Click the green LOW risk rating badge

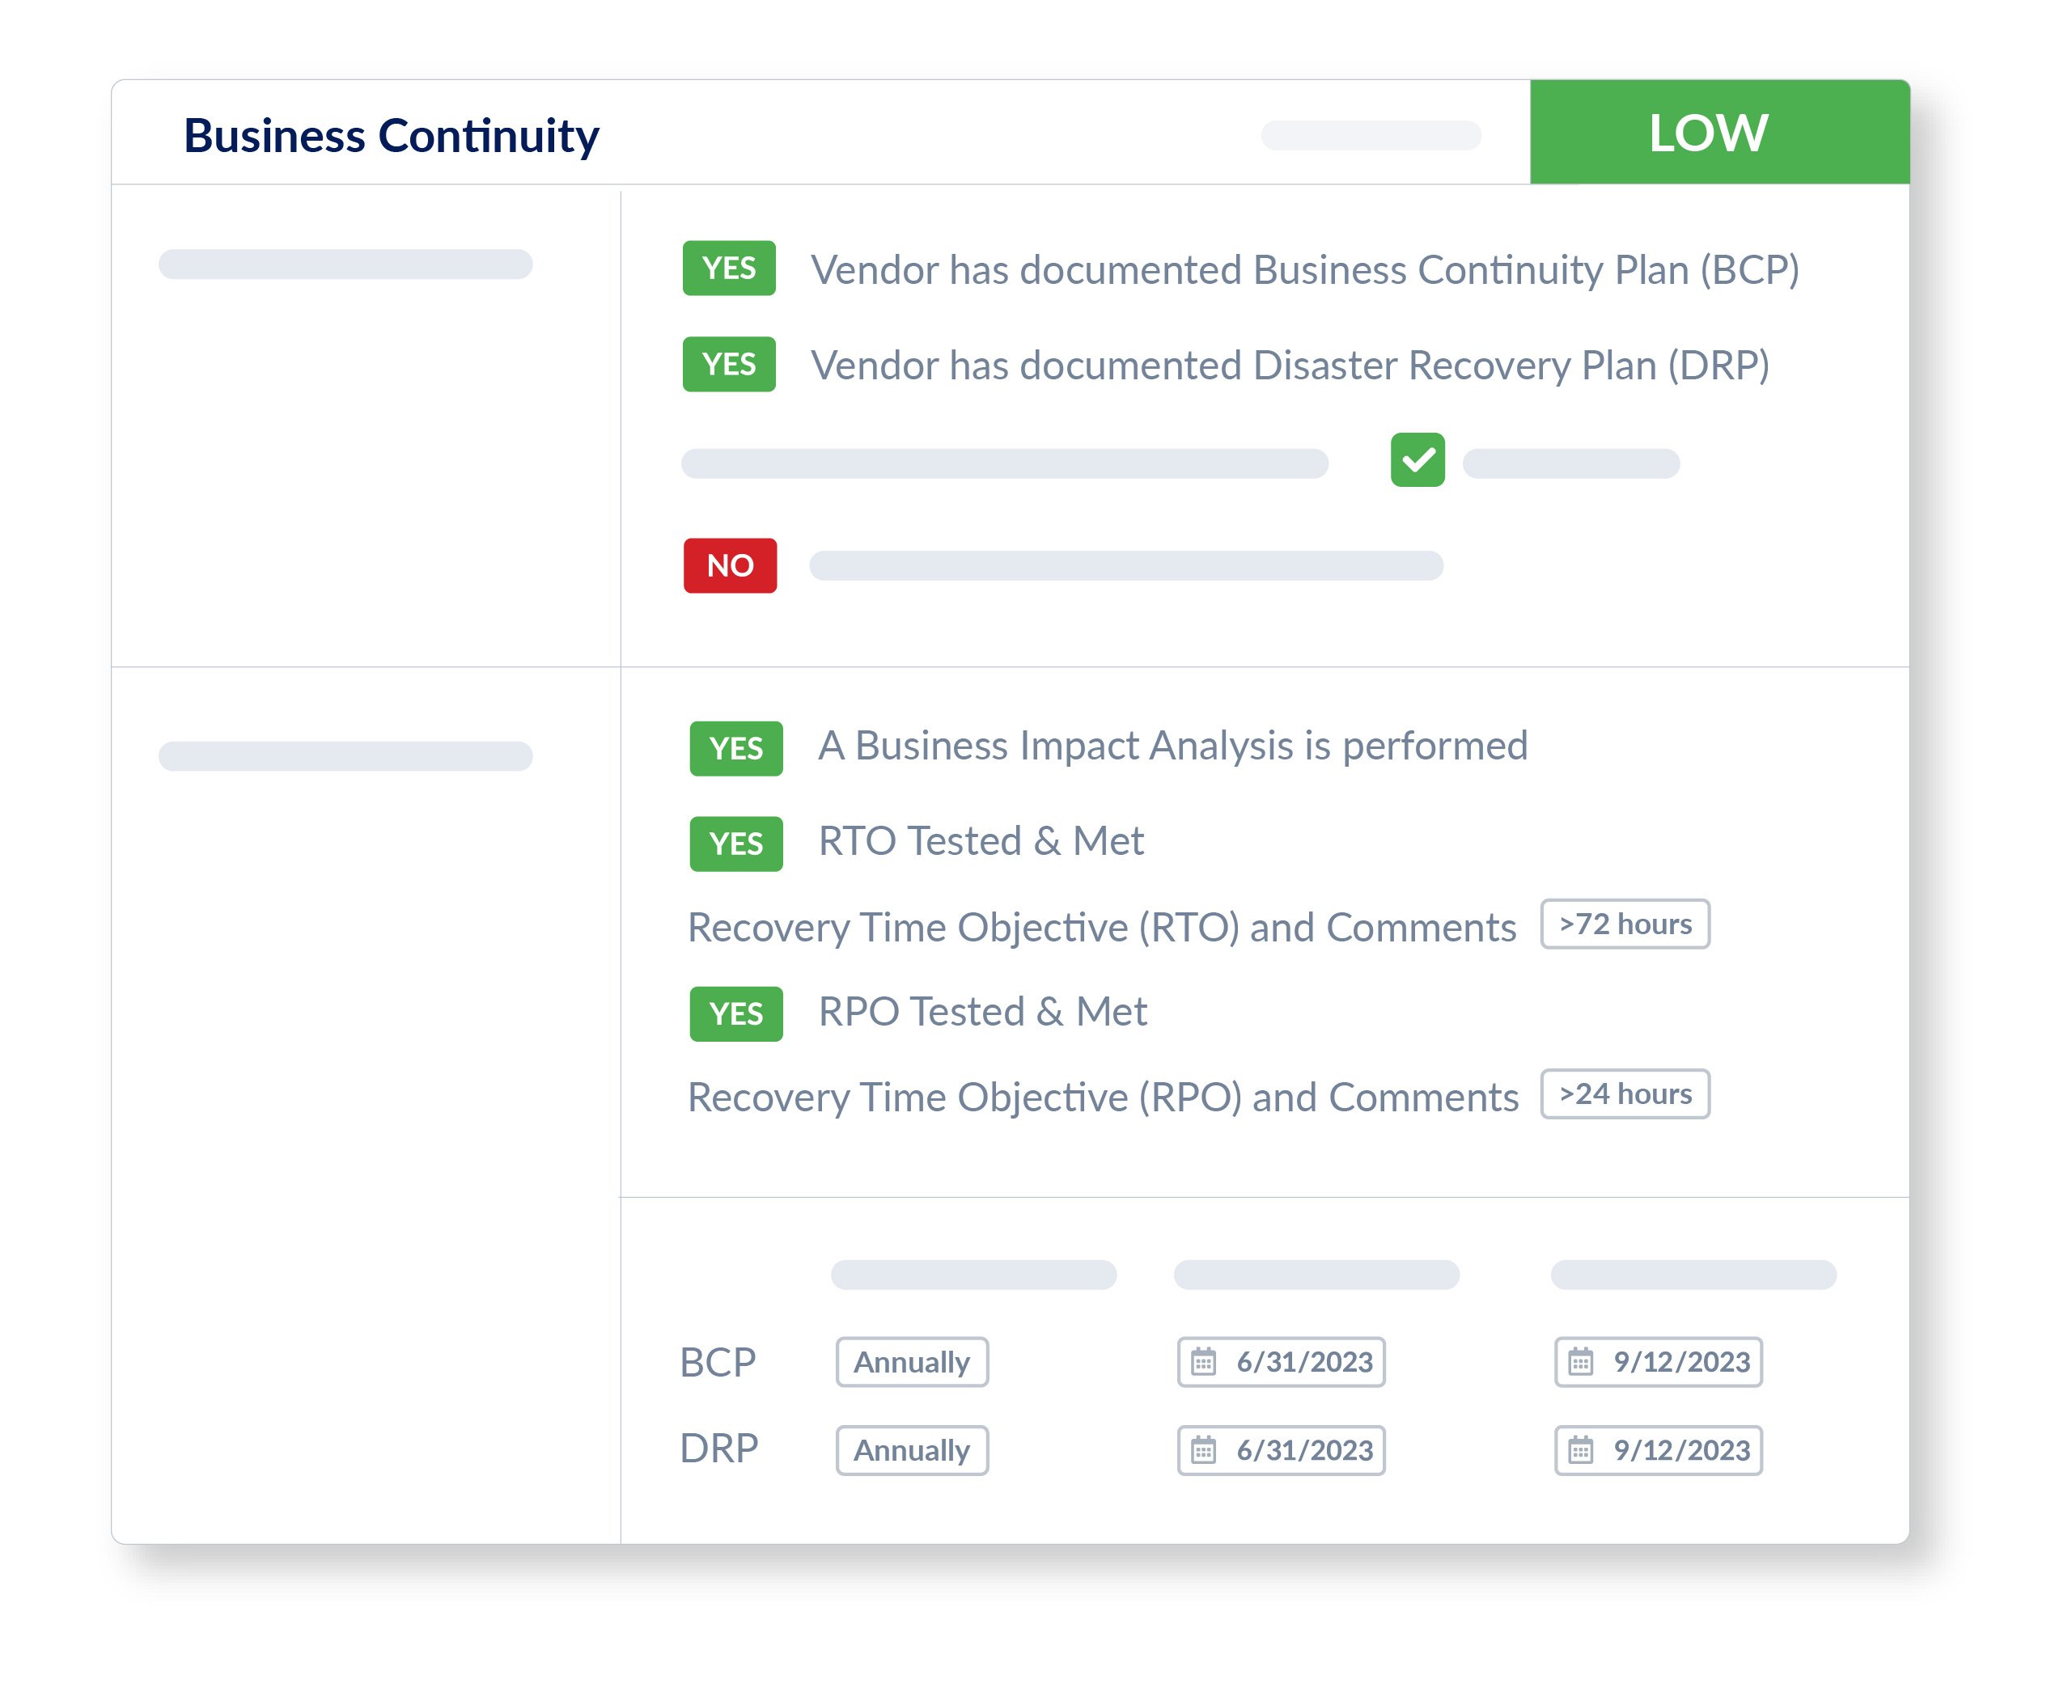click(1720, 132)
